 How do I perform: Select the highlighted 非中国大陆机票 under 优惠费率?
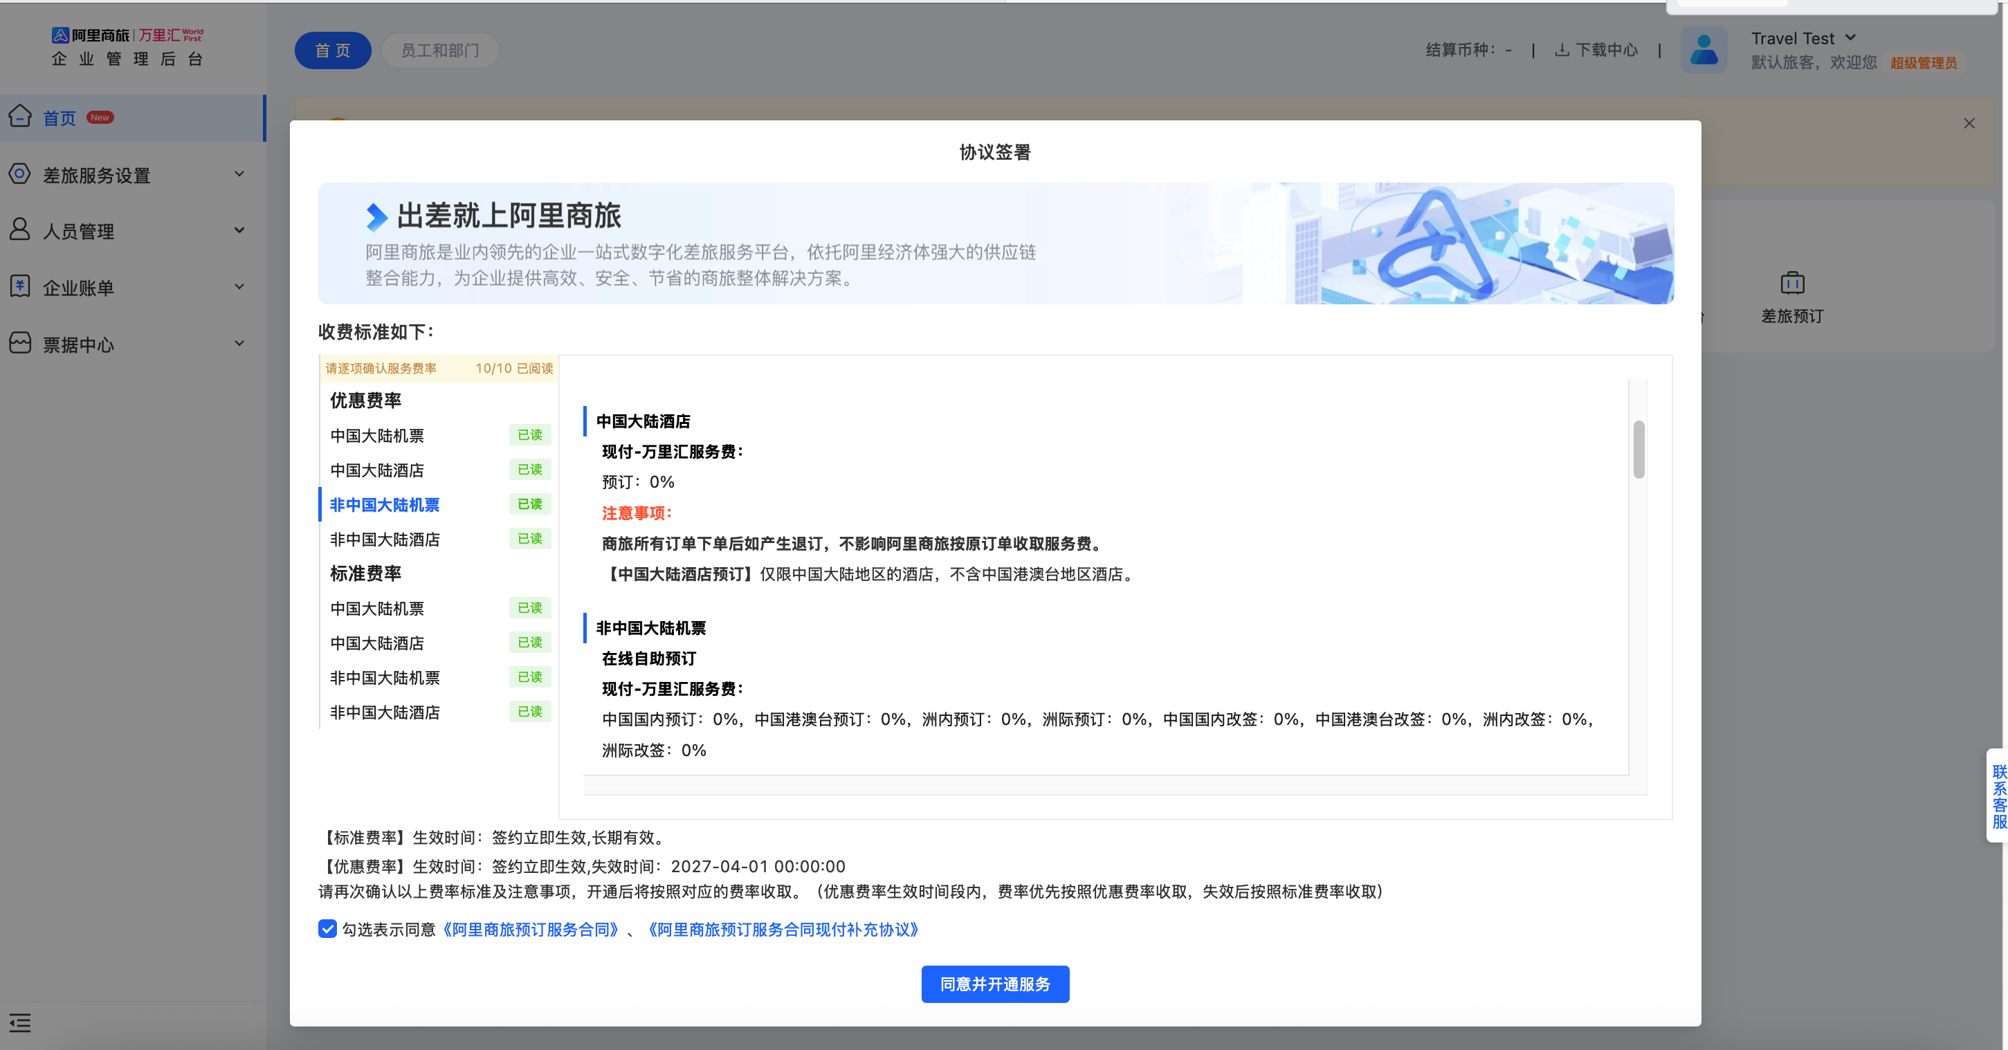(x=439, y=504)
